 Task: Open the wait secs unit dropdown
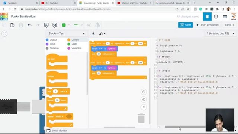(x=64, y=92)
